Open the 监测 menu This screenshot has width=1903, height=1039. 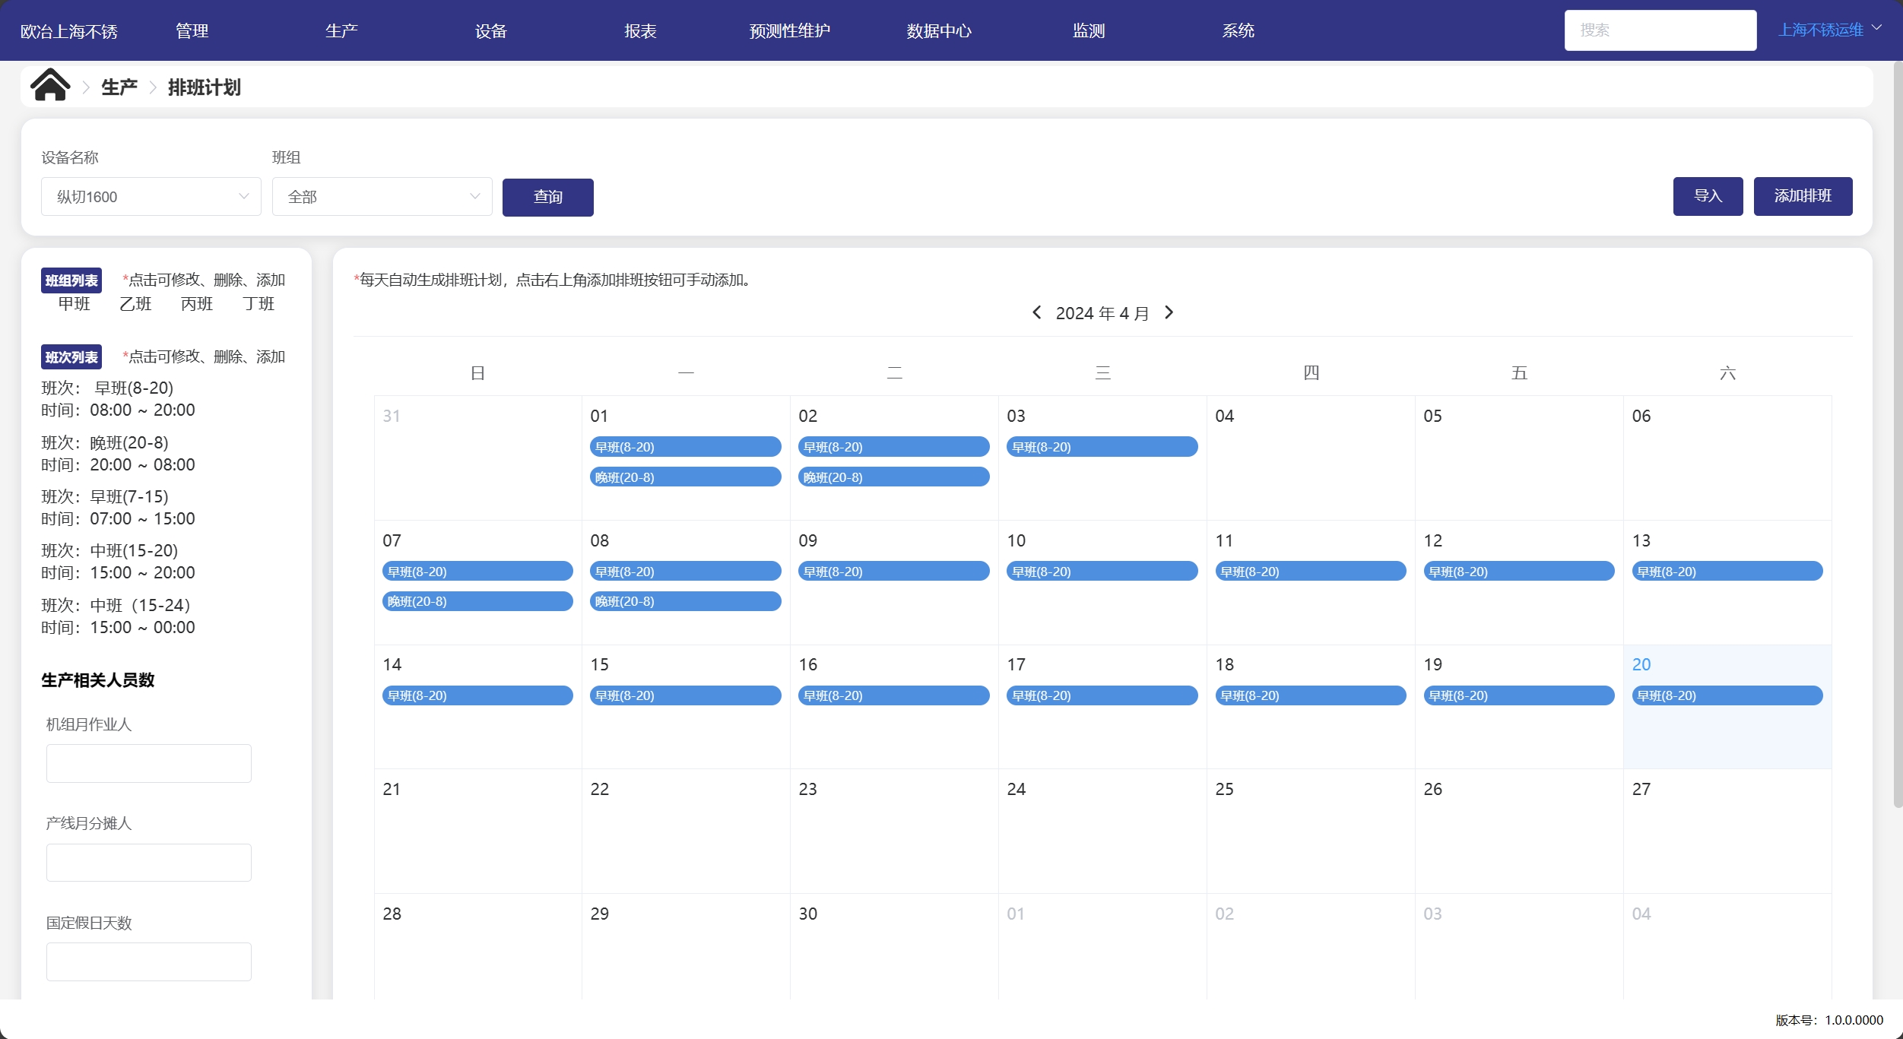click(1089, 30)
